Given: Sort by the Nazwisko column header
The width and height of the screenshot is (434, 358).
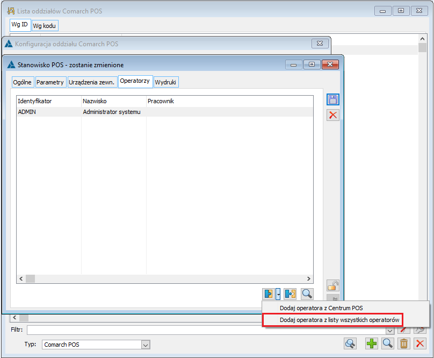Looking at the screenshot, I should point(114,101).
